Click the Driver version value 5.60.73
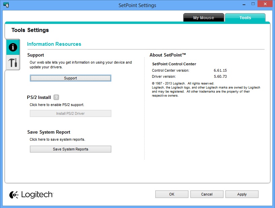275x208 pixels. coord(220,76)
